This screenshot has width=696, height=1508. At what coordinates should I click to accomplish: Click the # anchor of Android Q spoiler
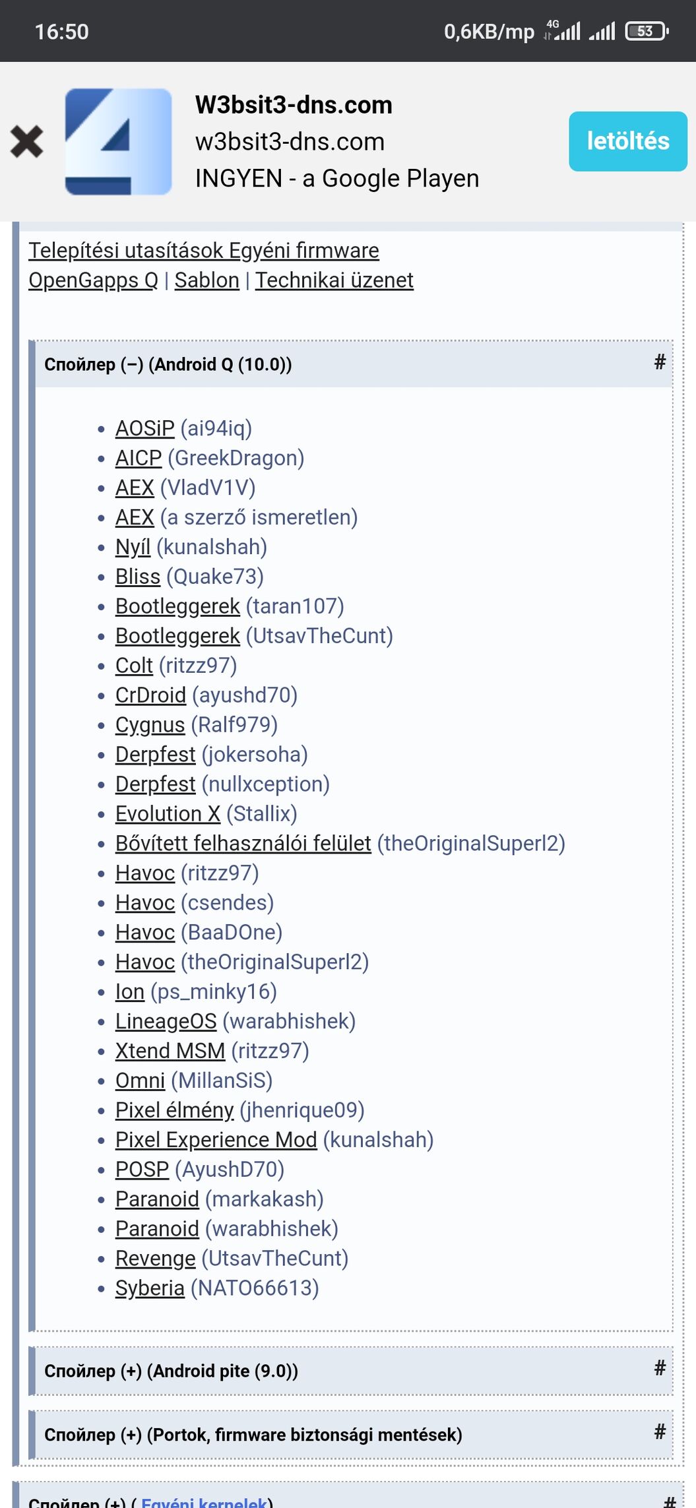tap(660, 361)
